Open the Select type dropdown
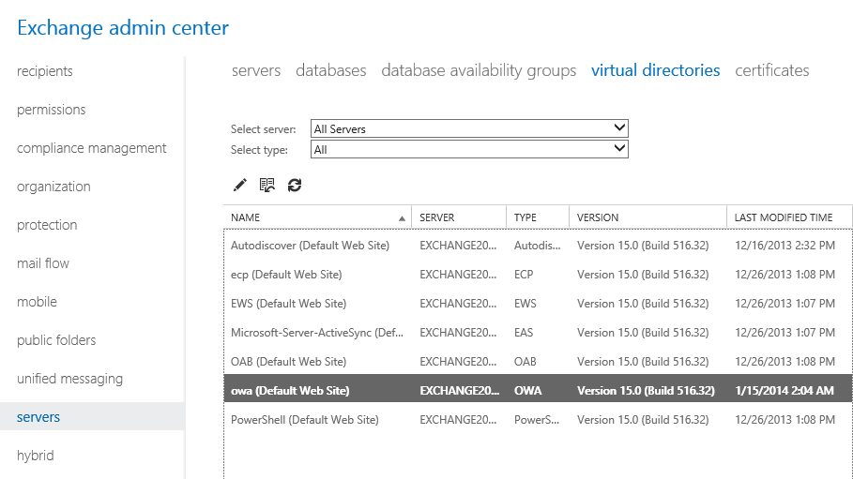This screenshot has width=853, height=479. click(x=469, y=149)
